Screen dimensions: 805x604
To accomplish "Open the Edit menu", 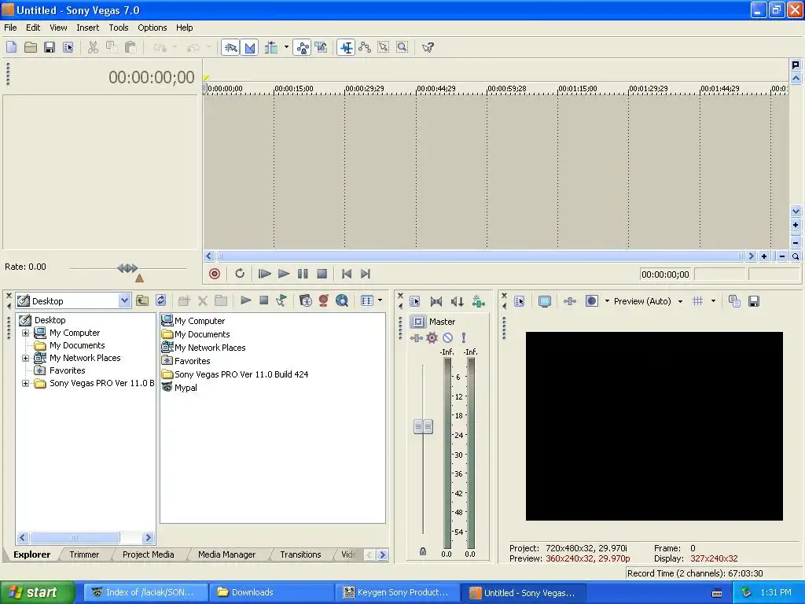I will pyautogui.click(x=33, y=28).
